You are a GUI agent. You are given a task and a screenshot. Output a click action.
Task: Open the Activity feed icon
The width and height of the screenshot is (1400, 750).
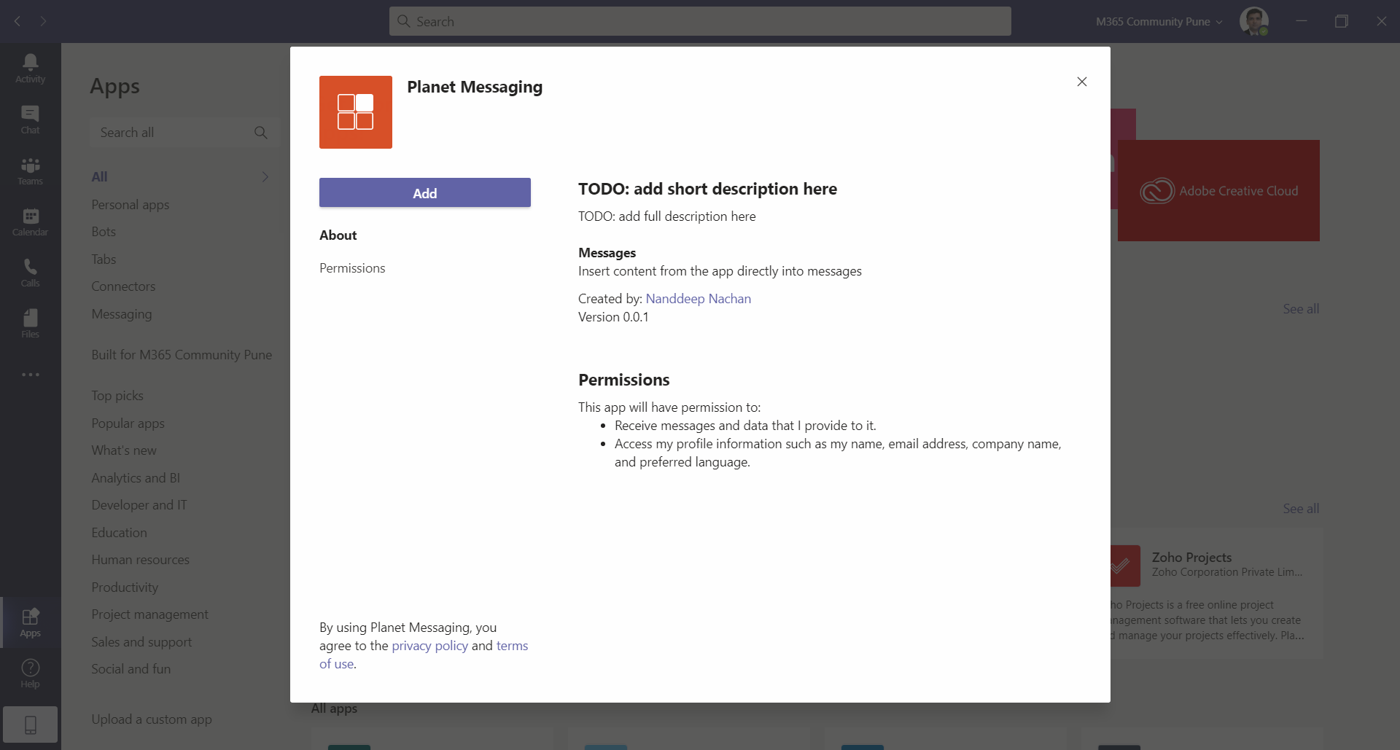pos(30,69)
